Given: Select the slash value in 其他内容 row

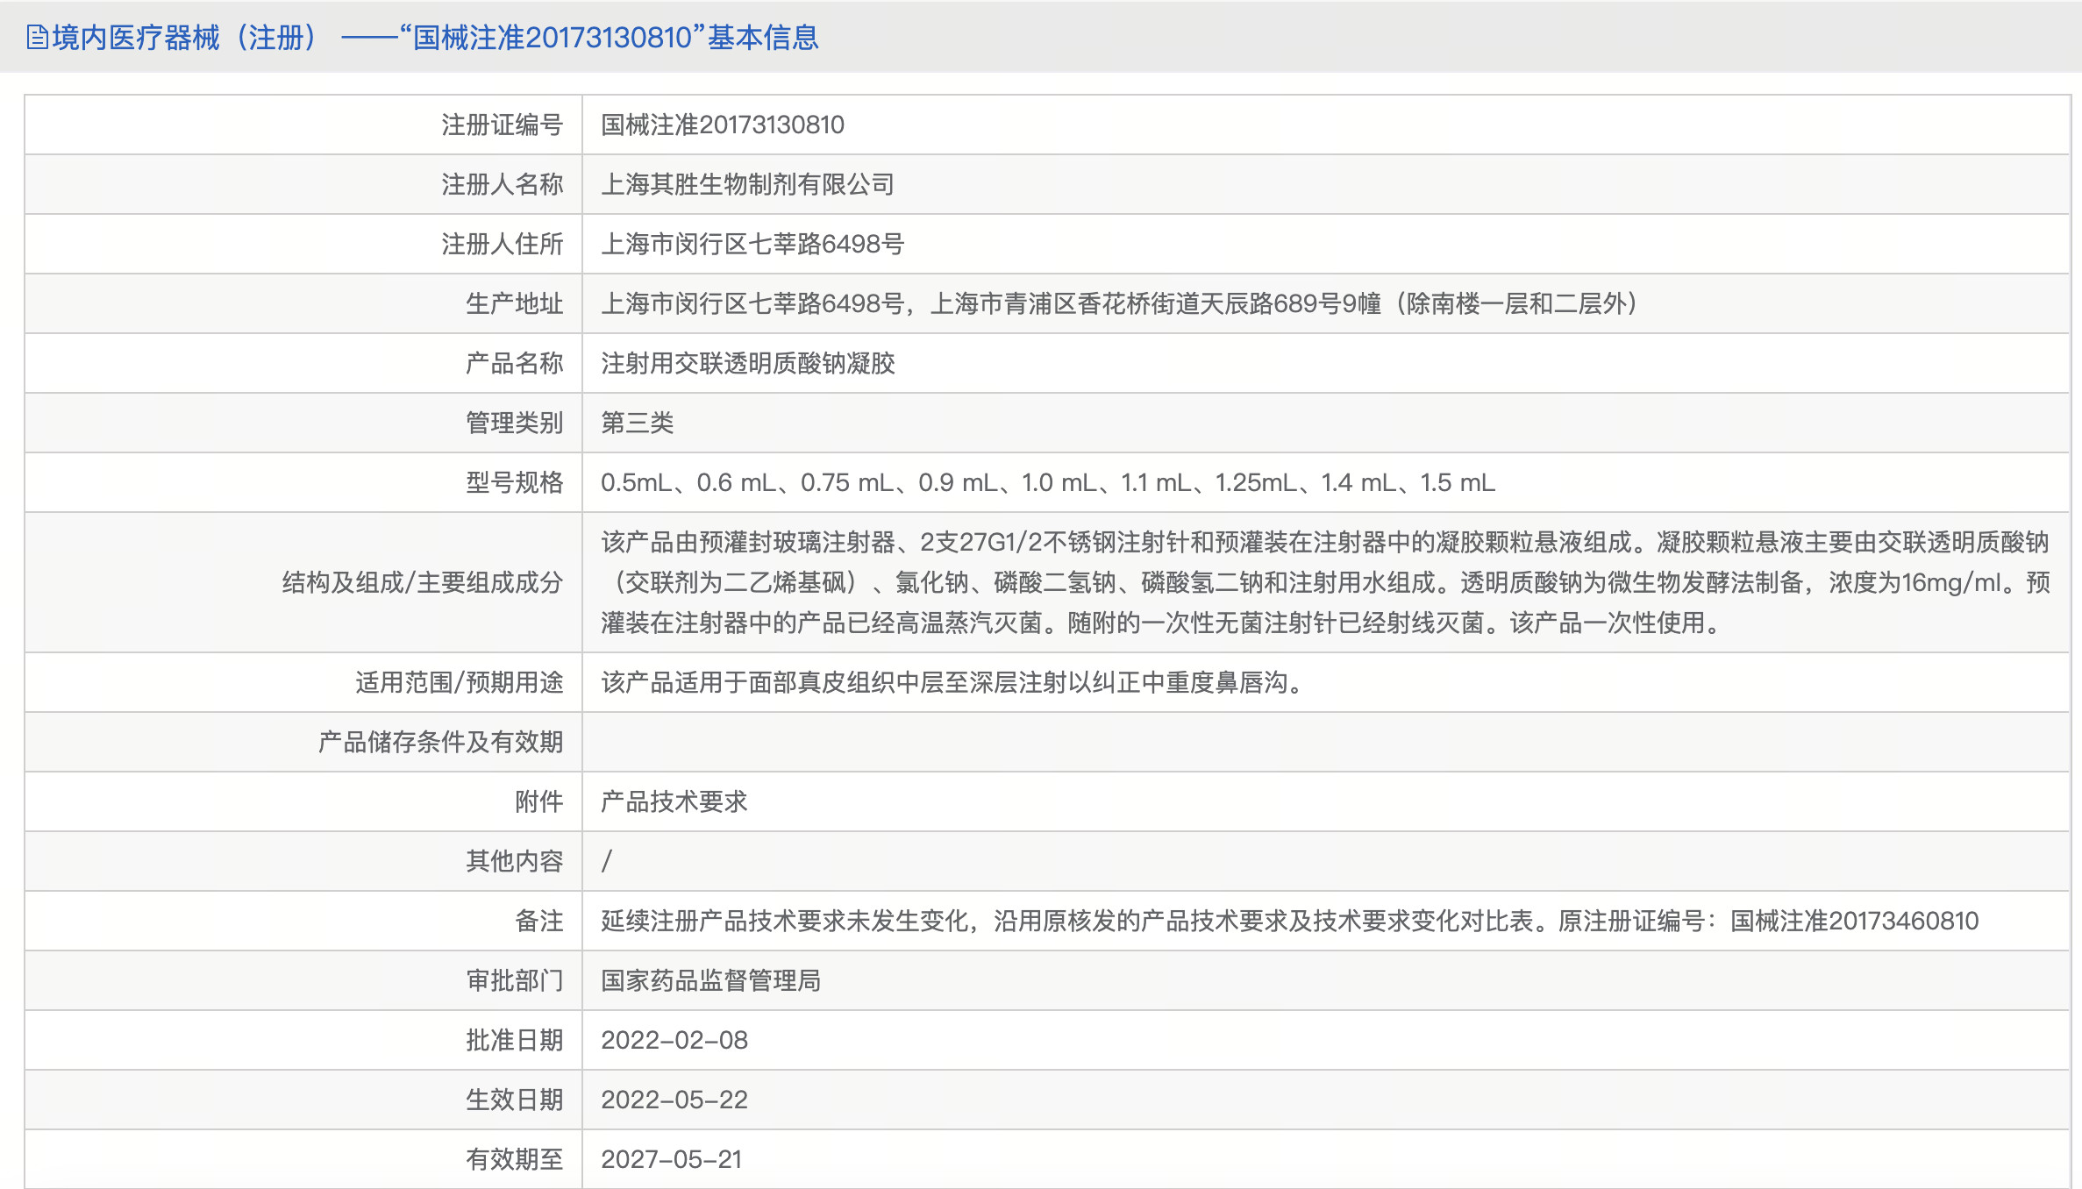Looking at the screenshot, I should point(607,862).
